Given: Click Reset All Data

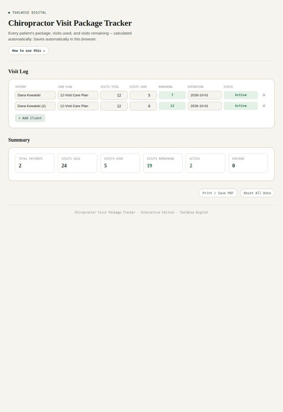Looking at the screenshot, I should 257,193.
